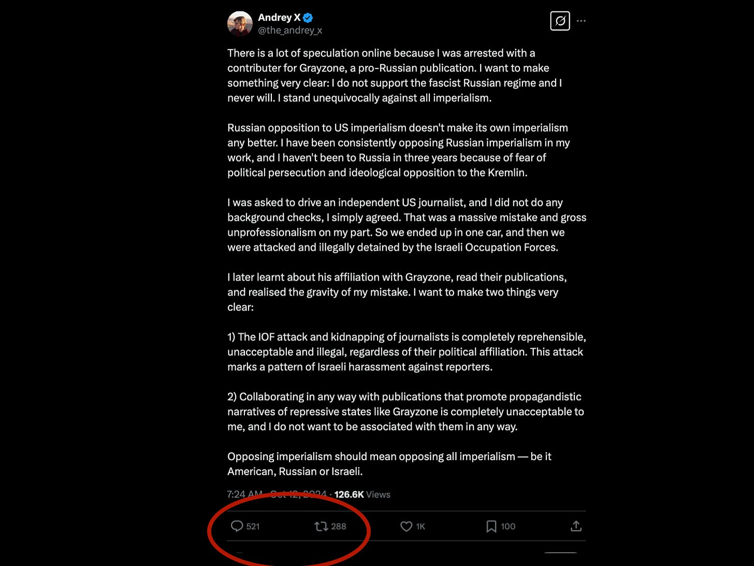Click the tweet's first paragraph text
Viewport: 754px width, 566px height.
pos(395,75)
